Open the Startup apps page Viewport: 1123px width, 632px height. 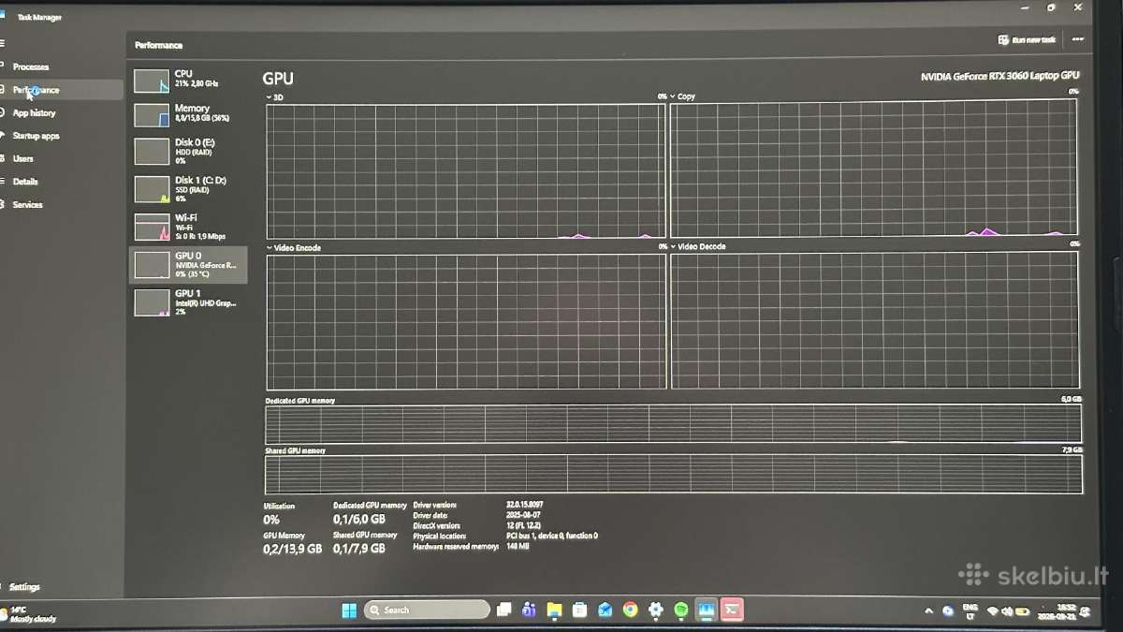coord(62,136)
